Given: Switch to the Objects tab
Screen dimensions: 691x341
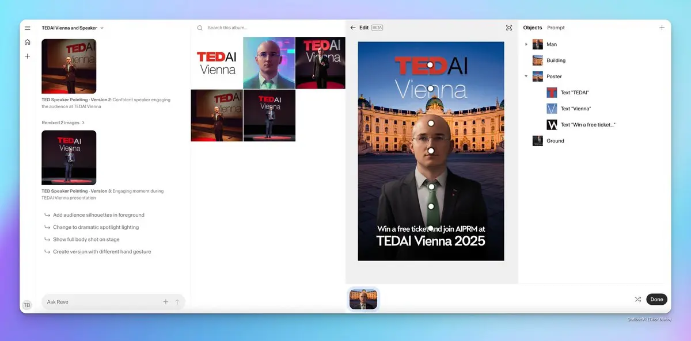Looking at the screenshot, I should point(533,28).
